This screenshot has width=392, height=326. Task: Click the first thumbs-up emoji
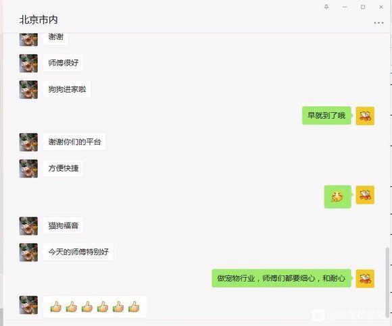[55, 307]
